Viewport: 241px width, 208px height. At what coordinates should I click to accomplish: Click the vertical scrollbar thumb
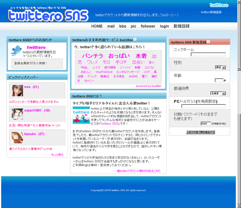click(x=239, y=92)
